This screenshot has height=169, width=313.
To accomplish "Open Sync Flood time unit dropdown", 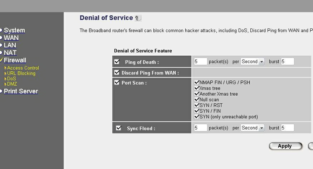I will 253,128.
